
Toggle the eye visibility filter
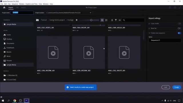pos(120,20)
